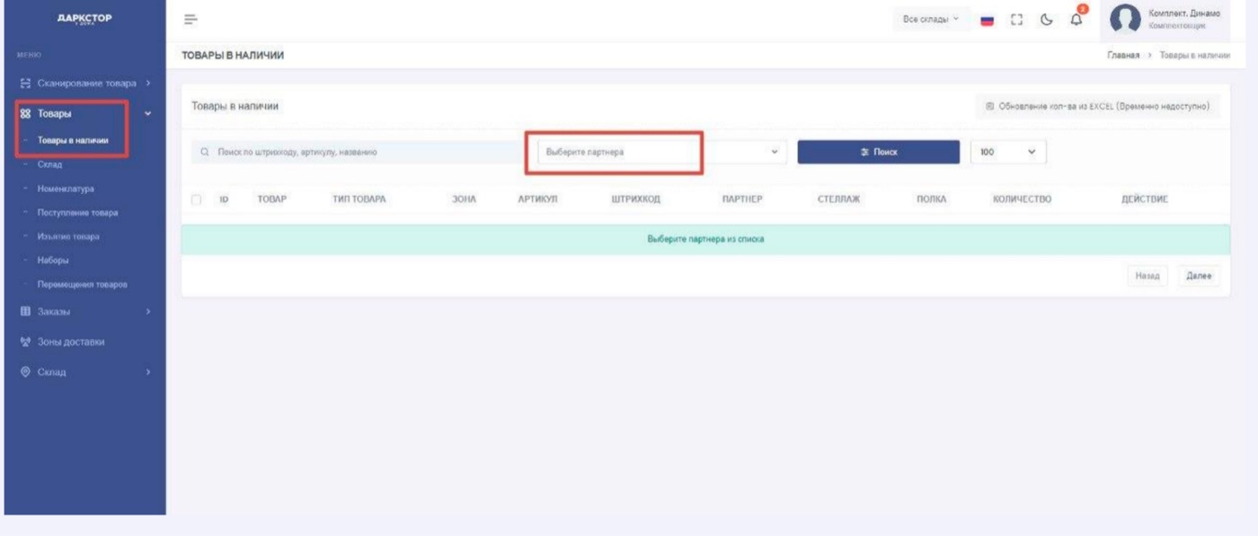Click the Далее pagination button
This screenshot has width=1258, height=536.
[x=1199, y=277]
